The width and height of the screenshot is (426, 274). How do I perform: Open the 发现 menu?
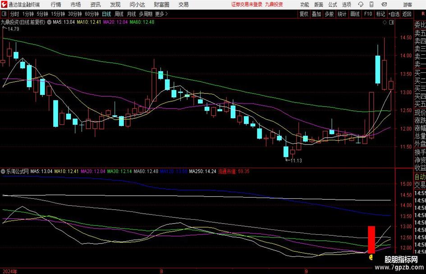coord(115,4)
